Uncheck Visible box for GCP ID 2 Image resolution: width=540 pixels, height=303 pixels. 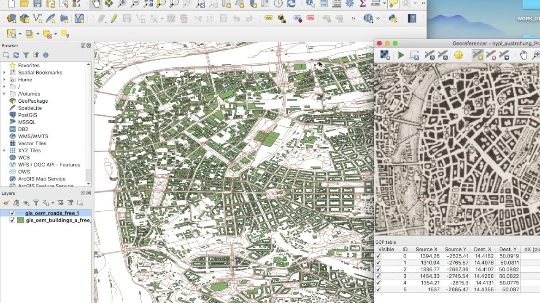click(378, 270)
